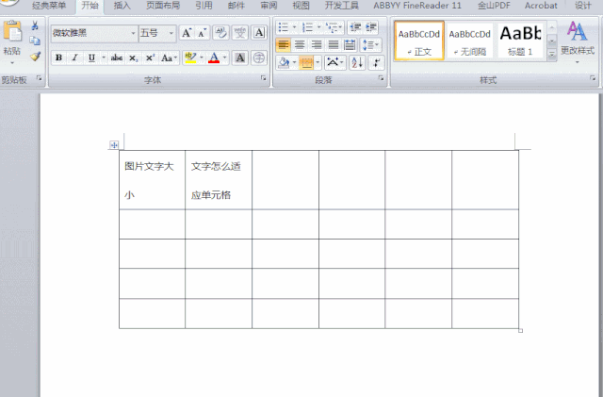Click the table resize handle at corner
This screenshot has width=603, height=397.
pos(520,330)
